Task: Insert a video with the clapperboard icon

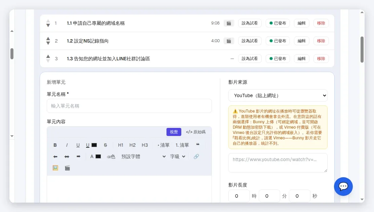Action: 68,168
